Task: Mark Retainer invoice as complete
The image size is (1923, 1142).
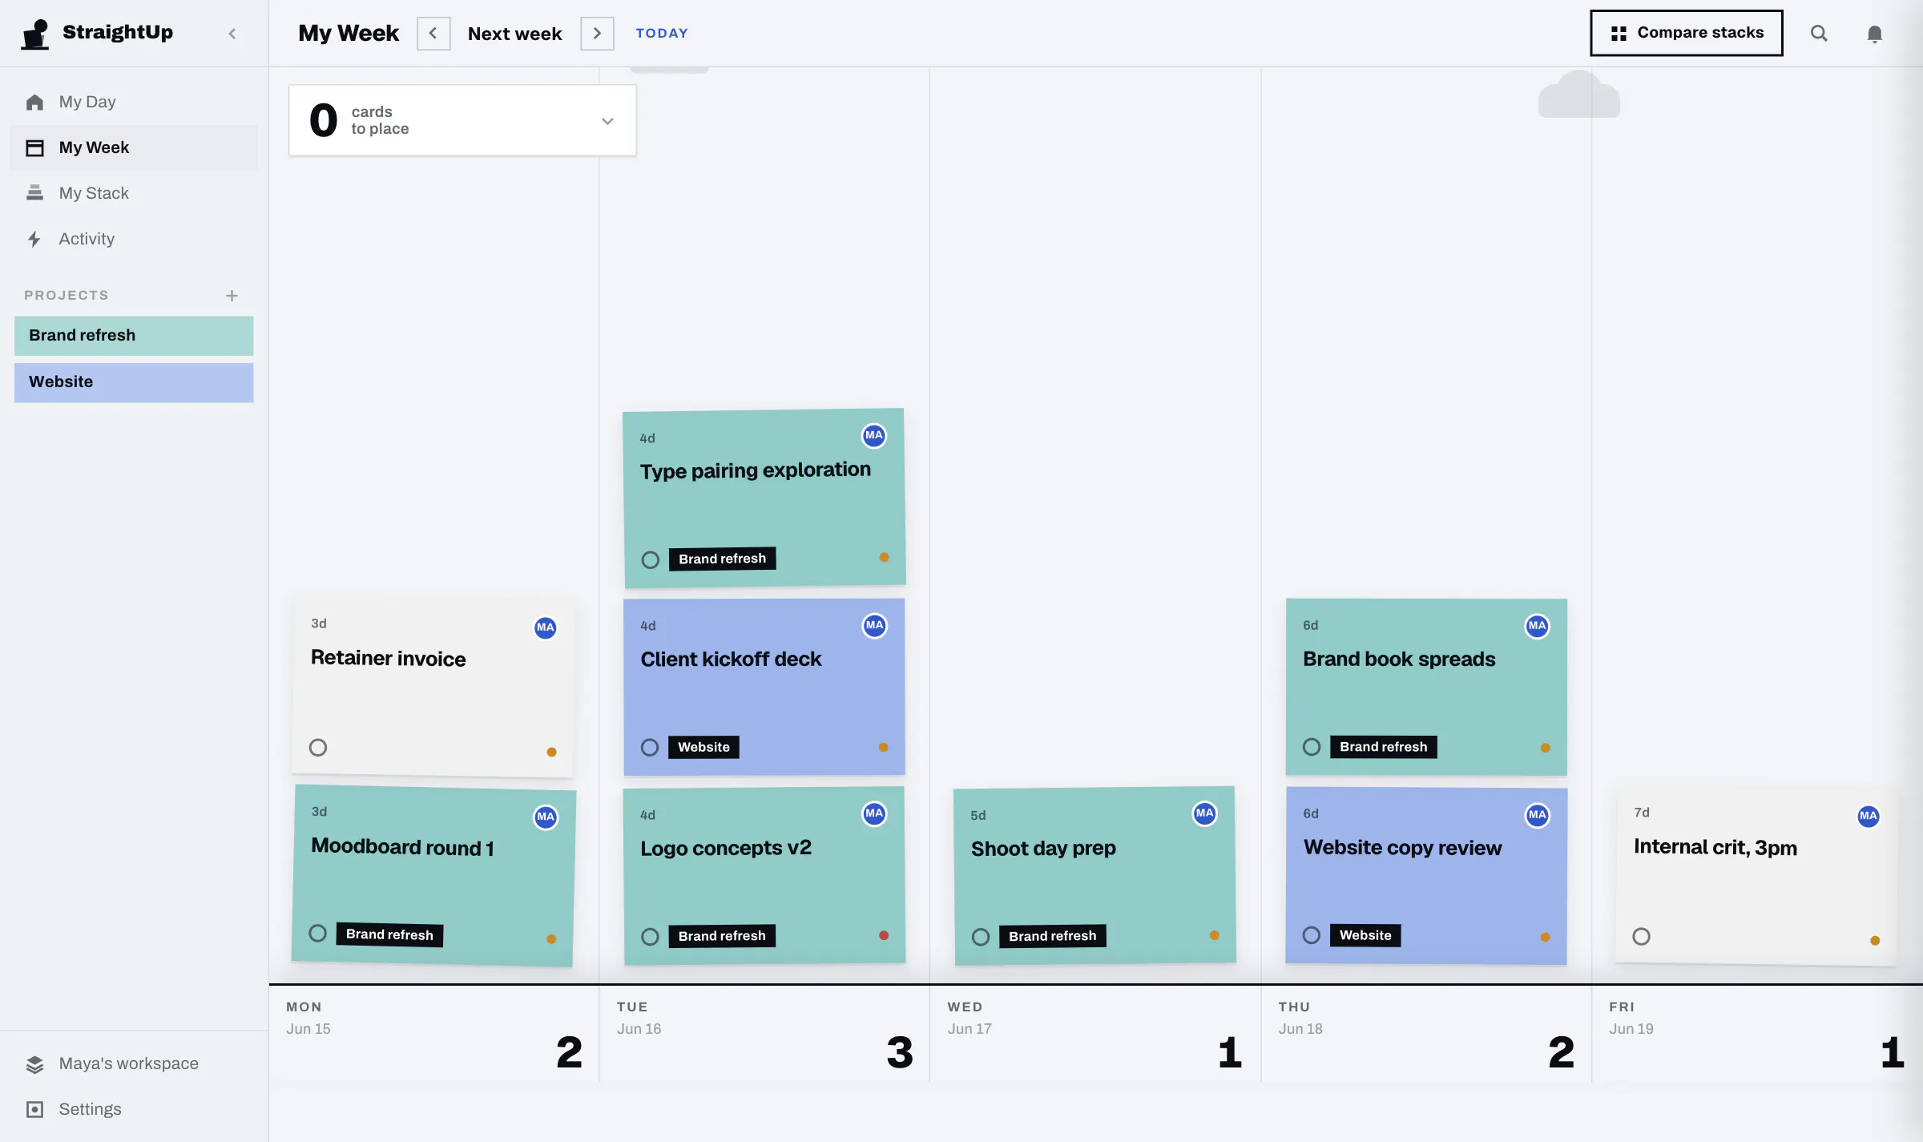Action: [x=318, y=748]
